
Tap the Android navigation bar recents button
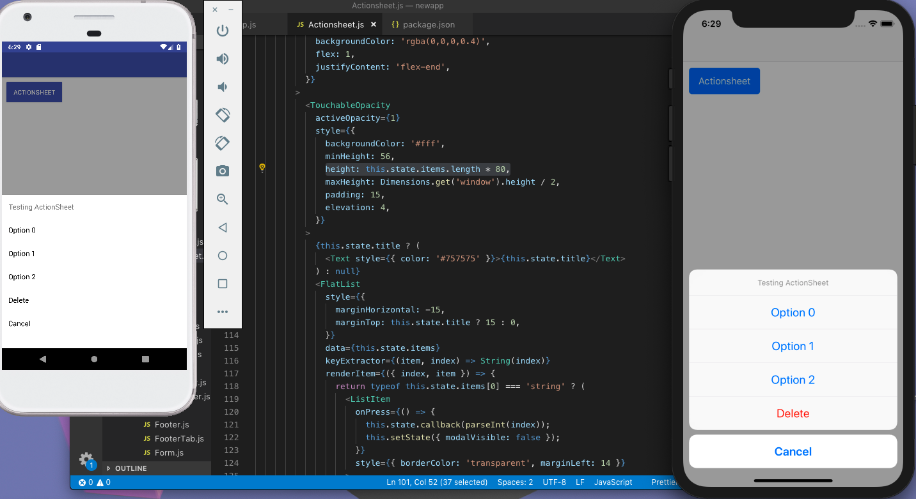145,359
